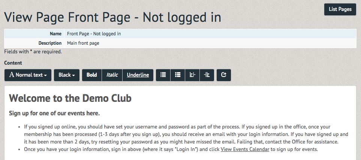This screenshot has width=361, height=160.
Task: Open the Normal text style dropdown
Action: point(28,75)
